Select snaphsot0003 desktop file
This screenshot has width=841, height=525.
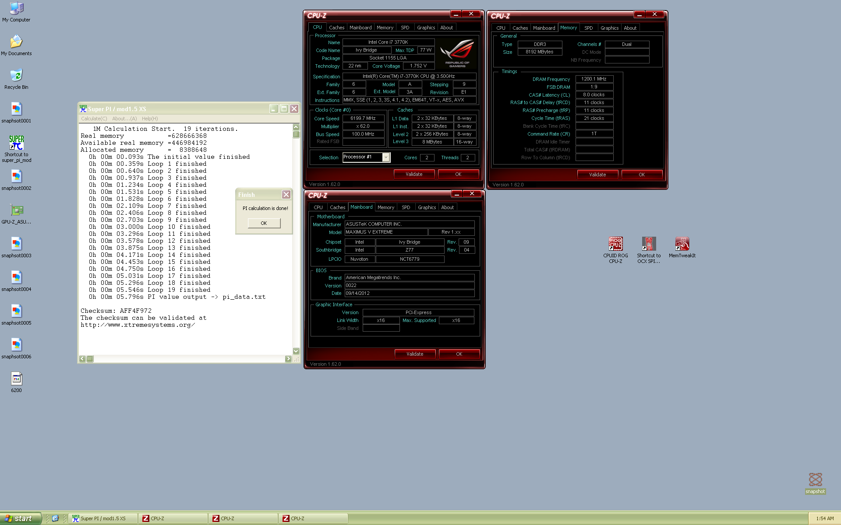(16, 248)
